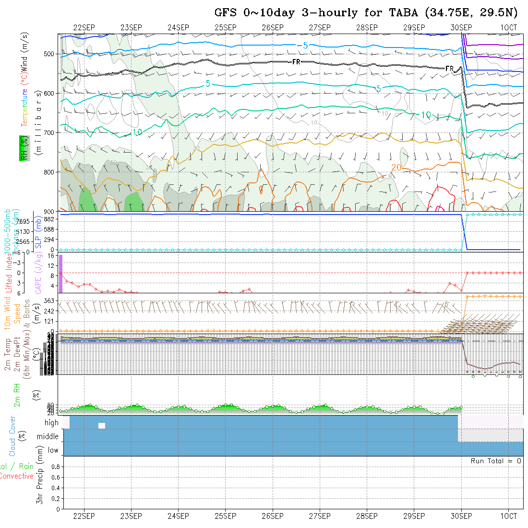
Task: Select the 22SEP label on top axis
Action: click(x=84, y=28)
